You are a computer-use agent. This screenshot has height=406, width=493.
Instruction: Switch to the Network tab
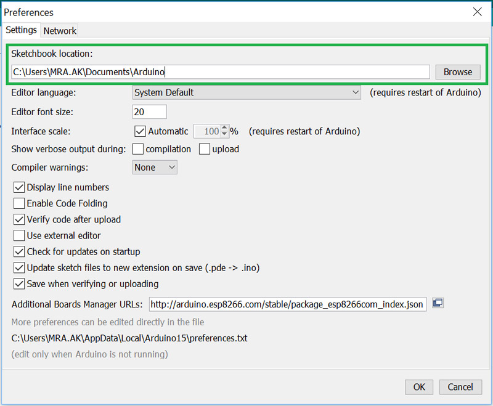tap(60, 31)
